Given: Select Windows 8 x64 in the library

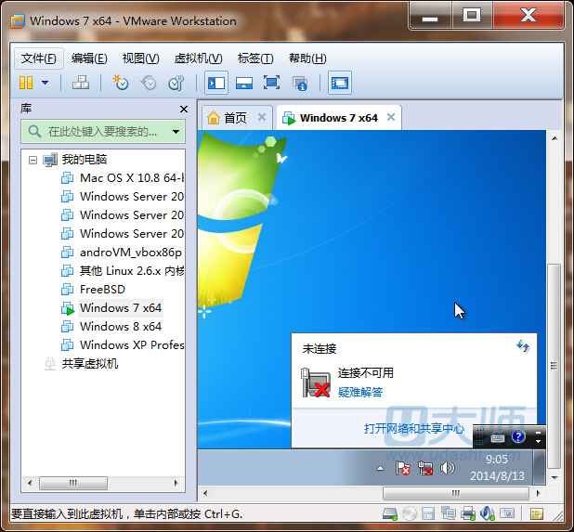Looking at the screenshot, I should coord(120,326).
